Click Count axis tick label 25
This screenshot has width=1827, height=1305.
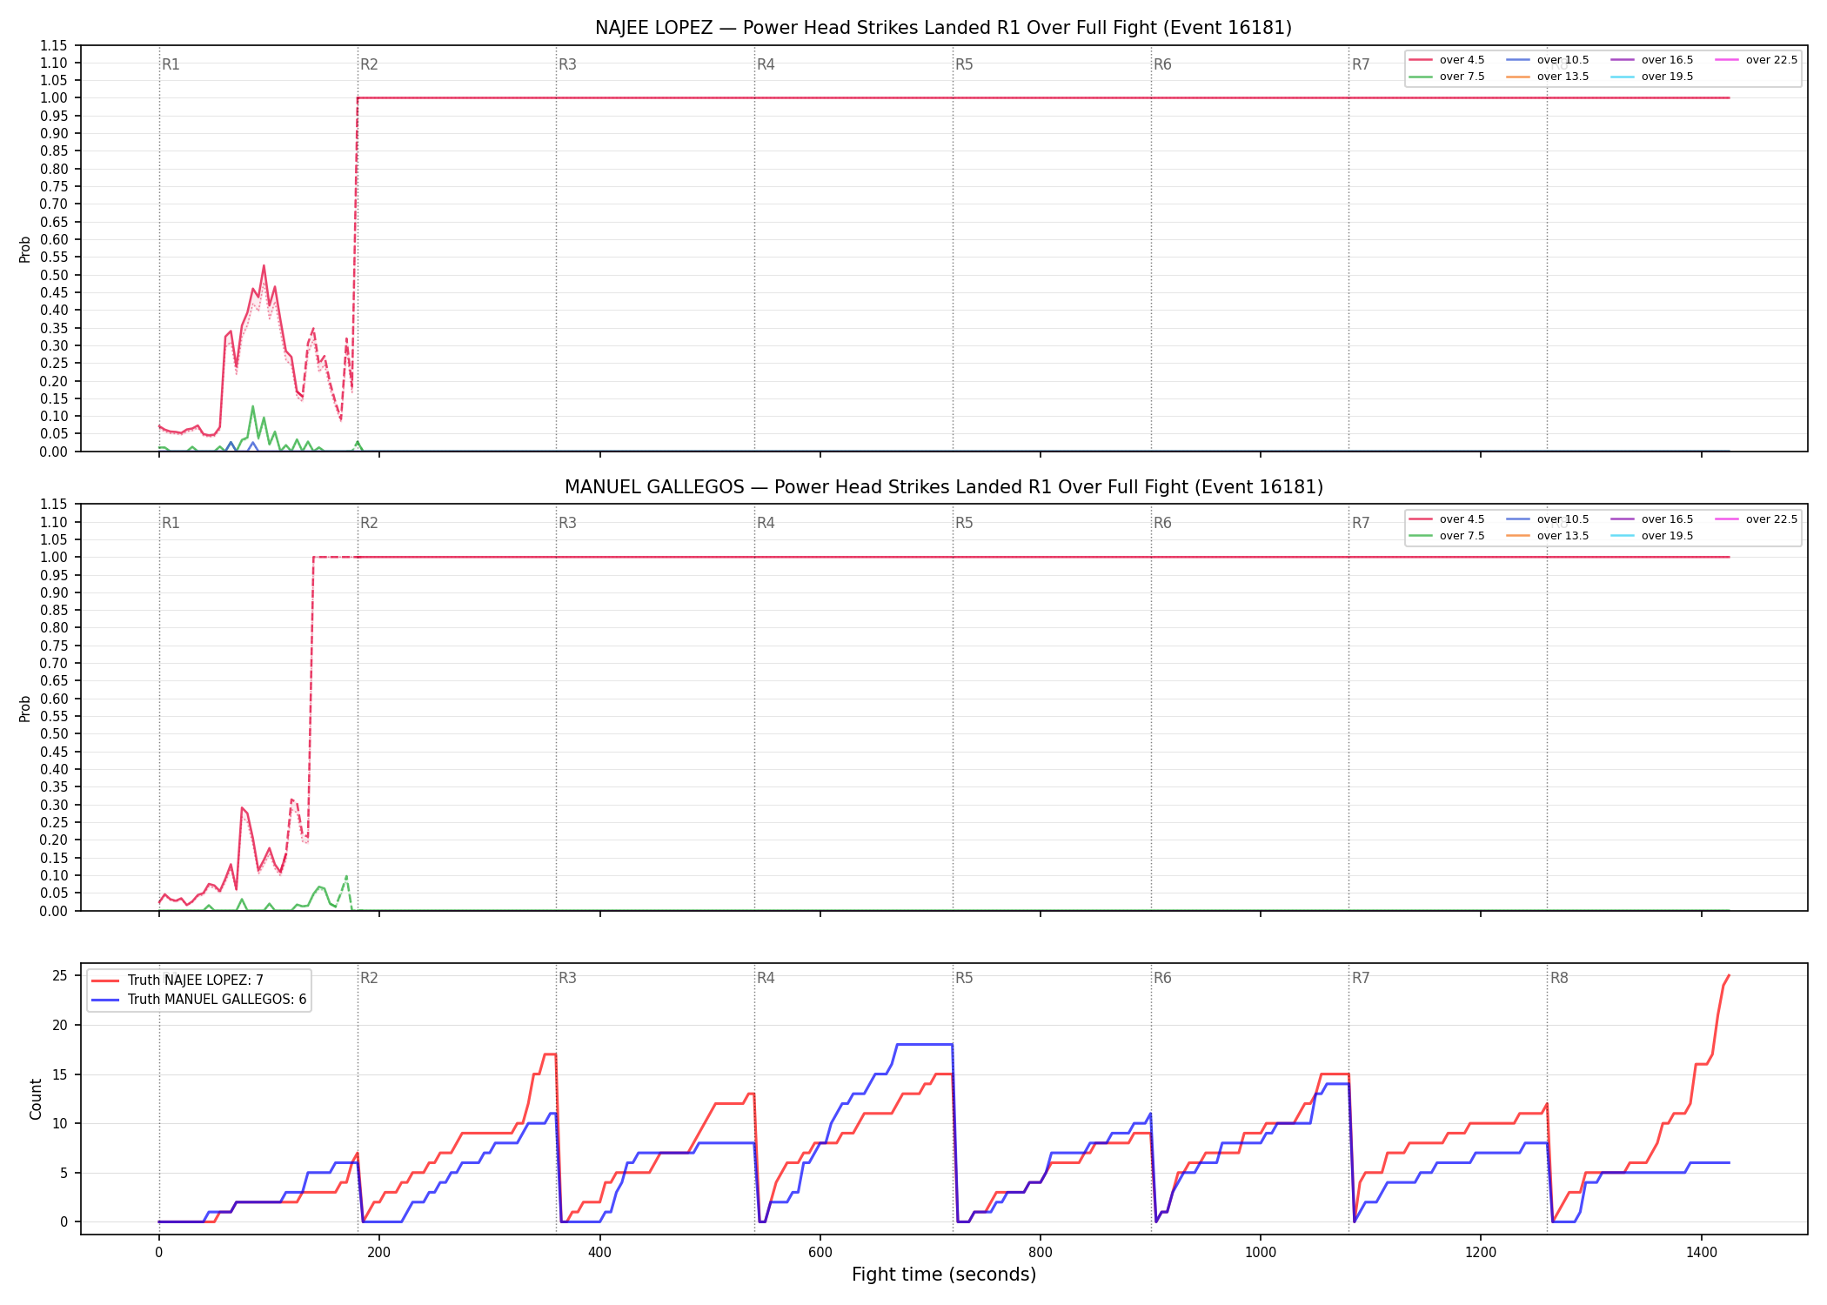click(x=59, y=976)
